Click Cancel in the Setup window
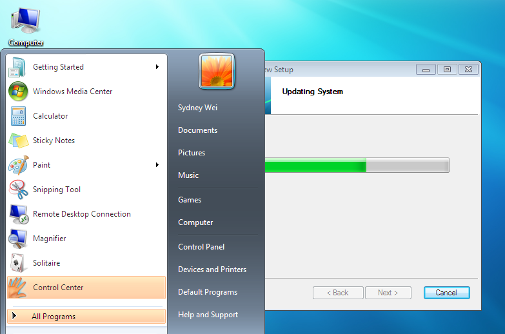Viewport: 505px width, 334px height. coord(446,293)
